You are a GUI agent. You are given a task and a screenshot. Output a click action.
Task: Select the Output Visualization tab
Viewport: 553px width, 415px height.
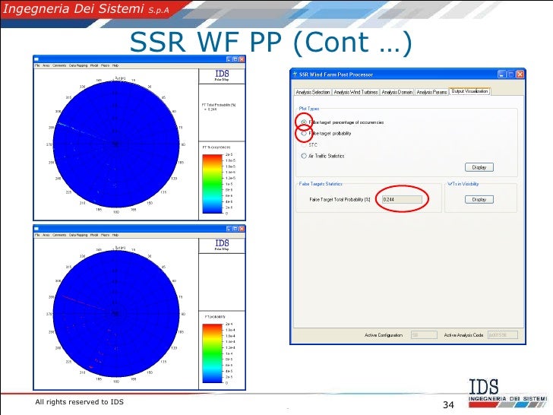469,91
